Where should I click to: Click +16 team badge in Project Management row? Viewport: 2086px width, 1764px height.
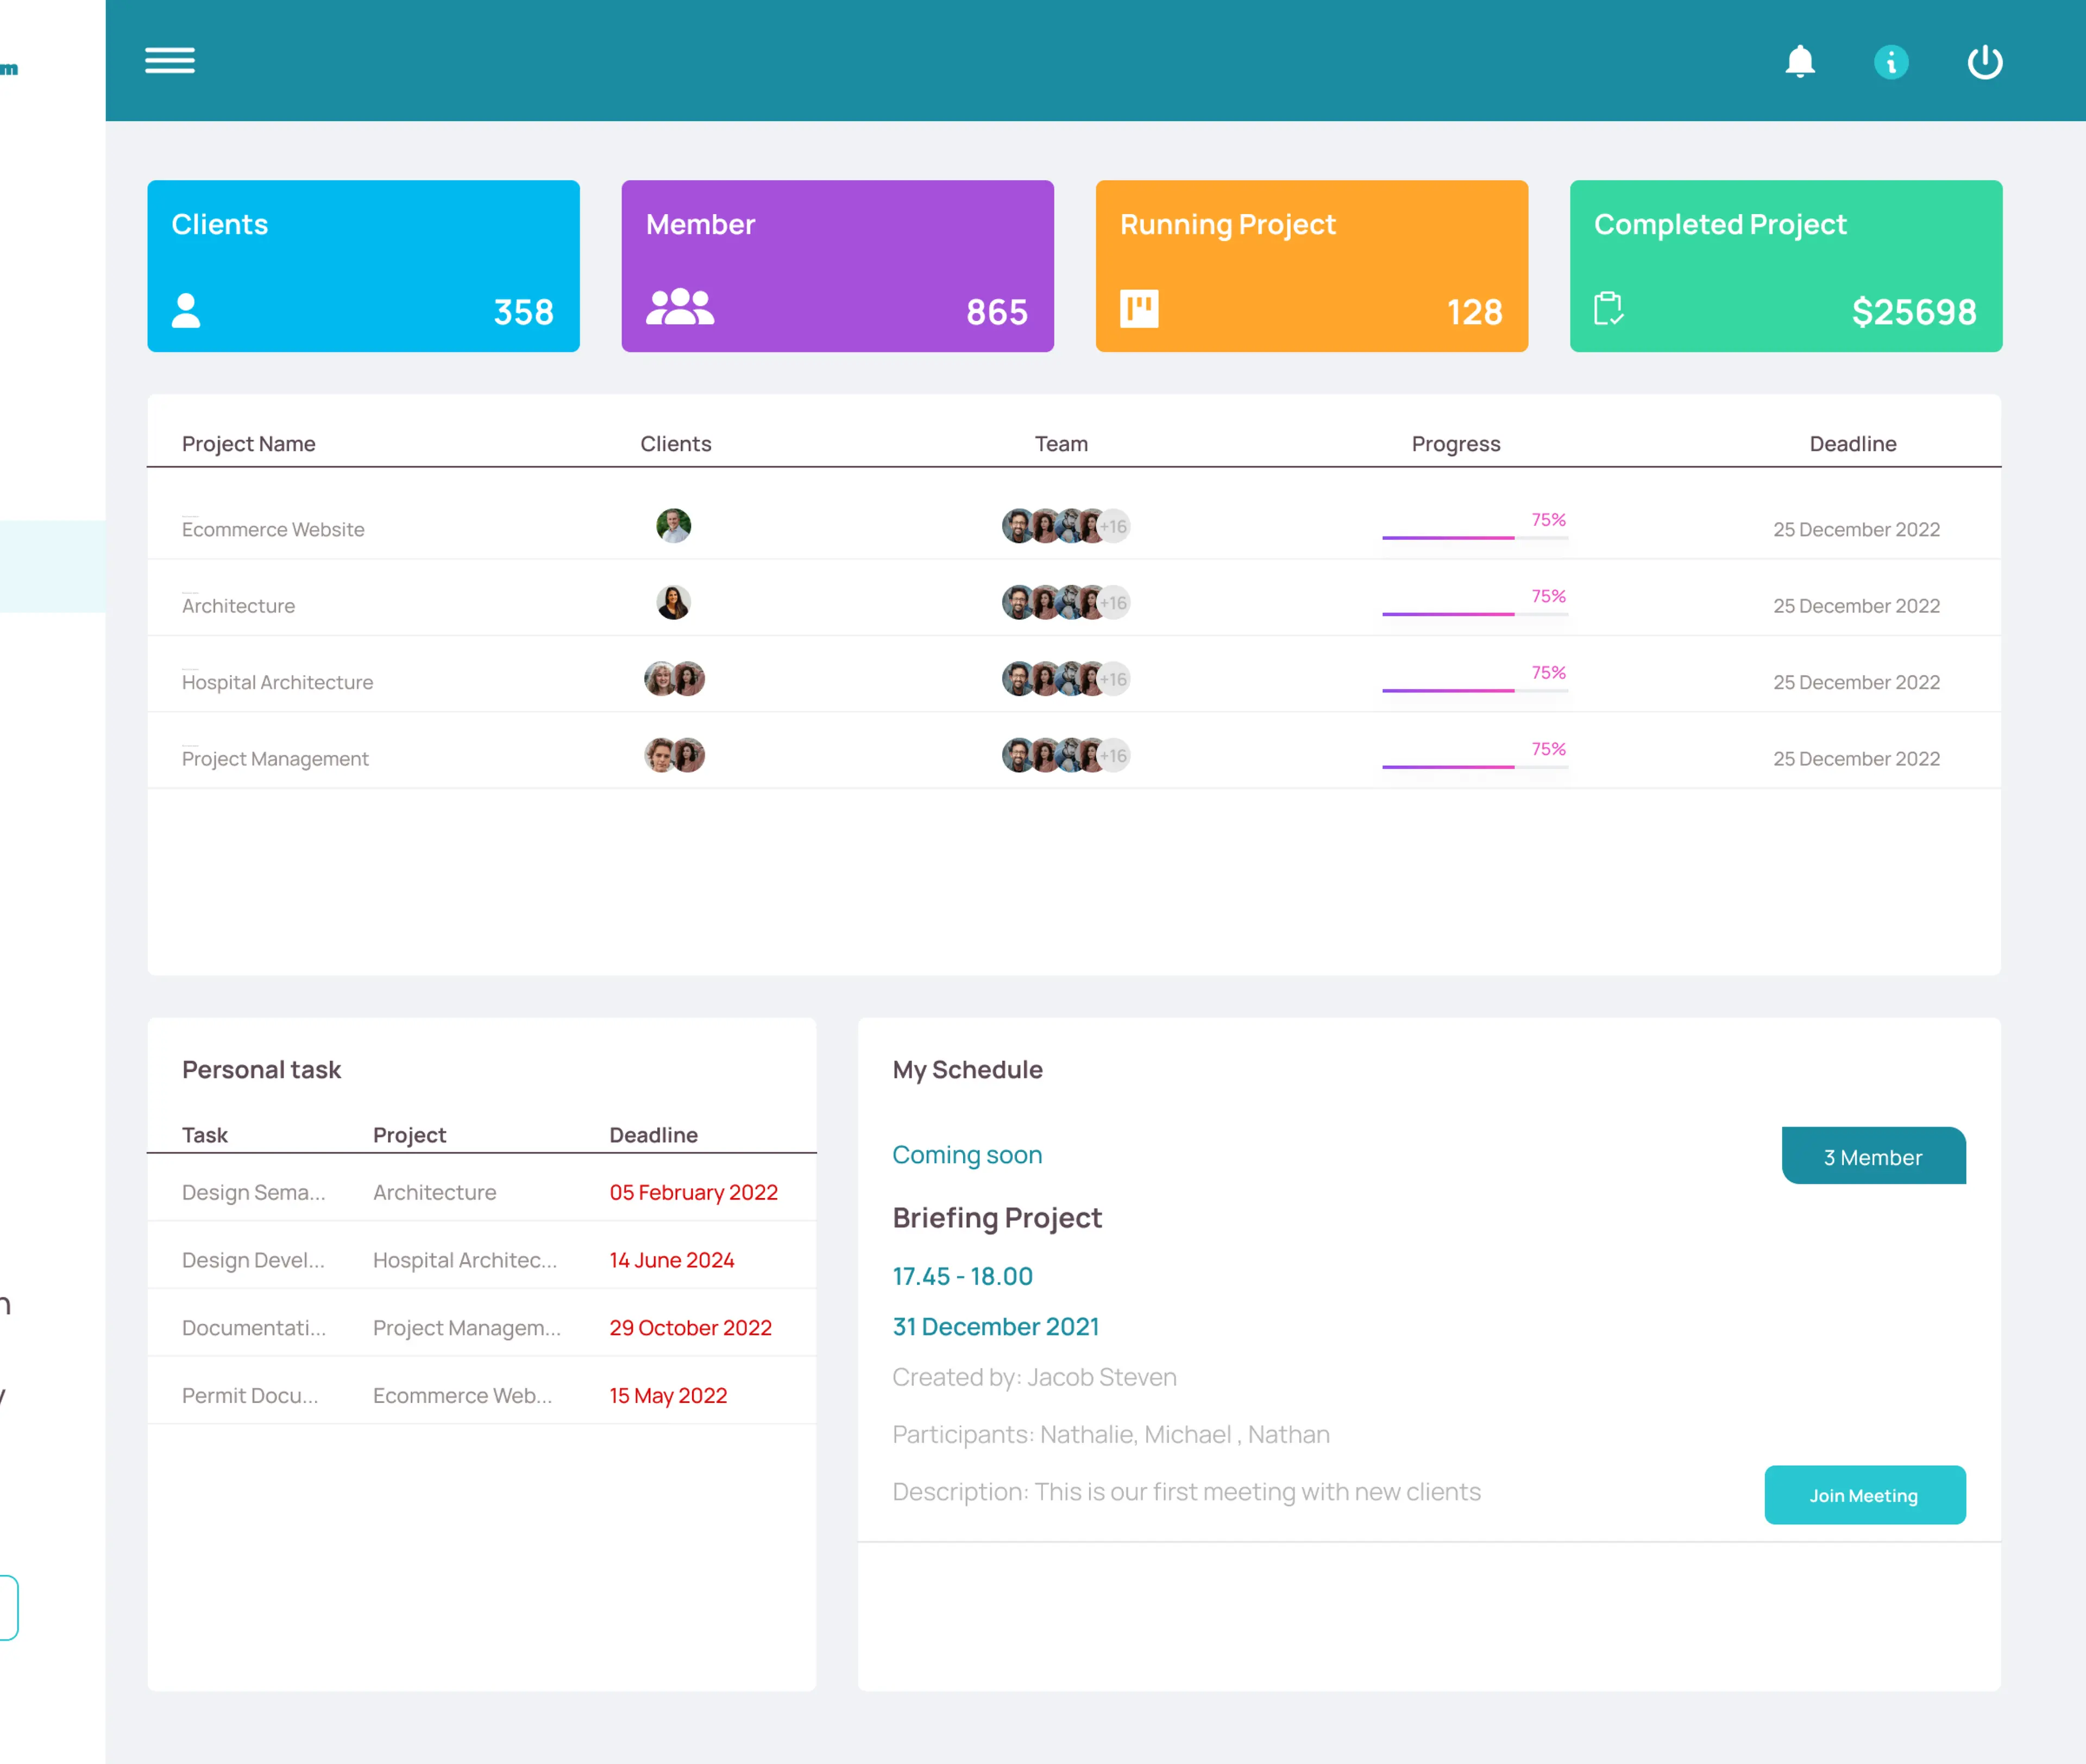1114,756
